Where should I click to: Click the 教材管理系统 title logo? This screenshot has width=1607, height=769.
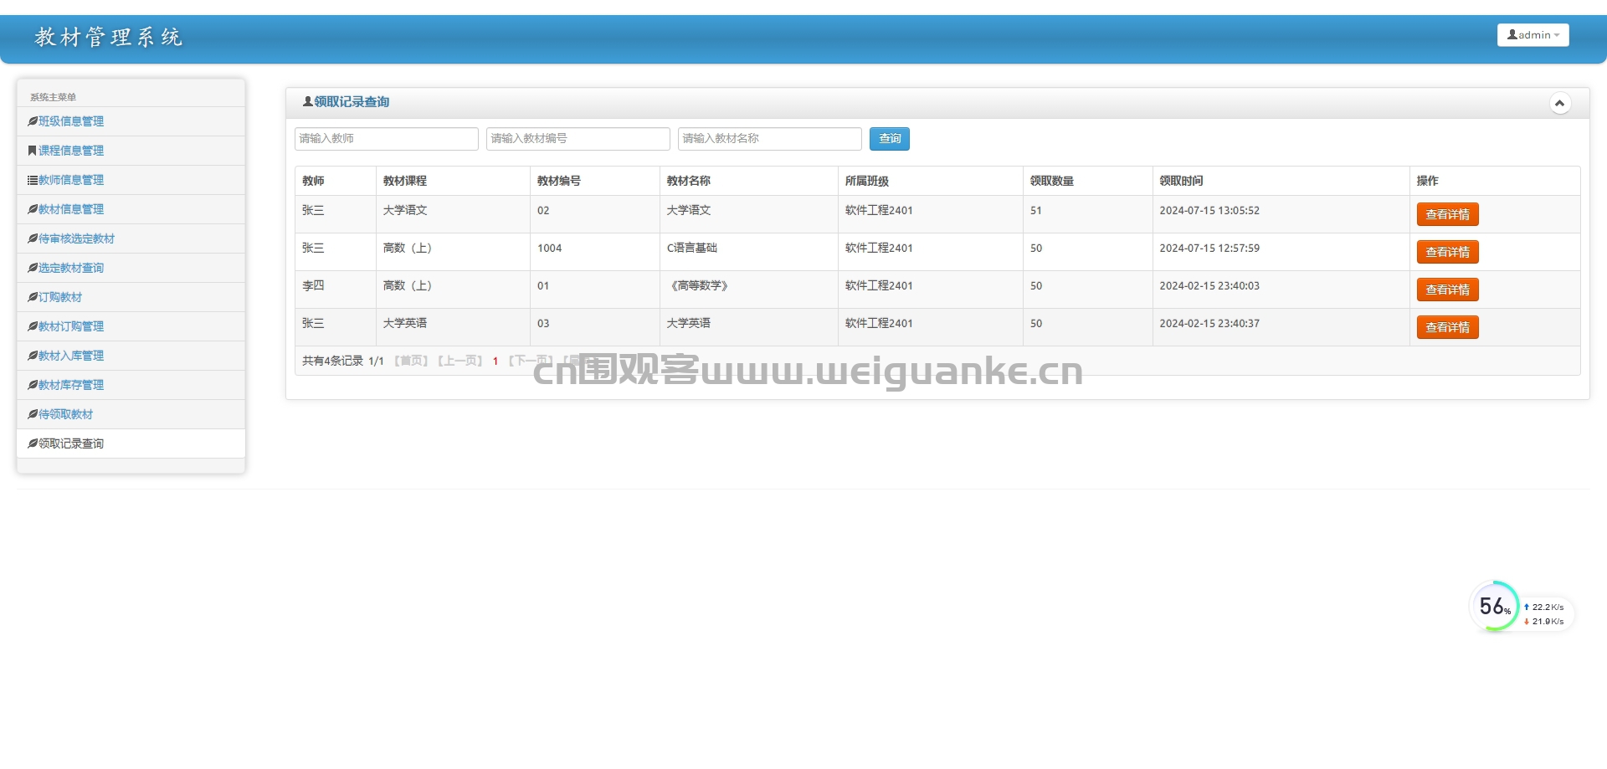(108, 37)
